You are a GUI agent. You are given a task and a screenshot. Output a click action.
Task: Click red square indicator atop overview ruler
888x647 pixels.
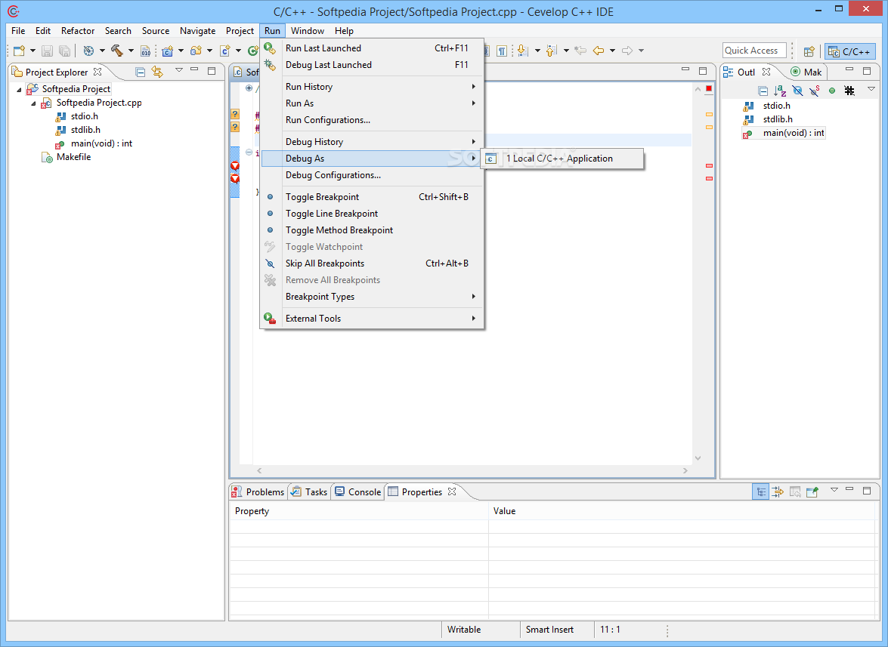(x=709, y=89)
